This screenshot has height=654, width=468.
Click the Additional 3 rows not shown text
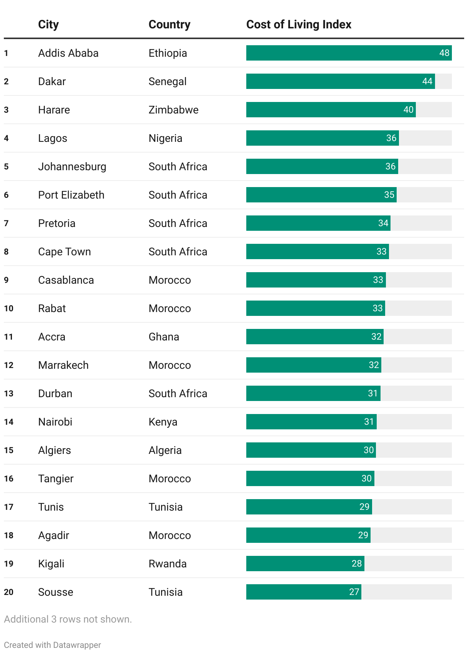tap(68, 619)
